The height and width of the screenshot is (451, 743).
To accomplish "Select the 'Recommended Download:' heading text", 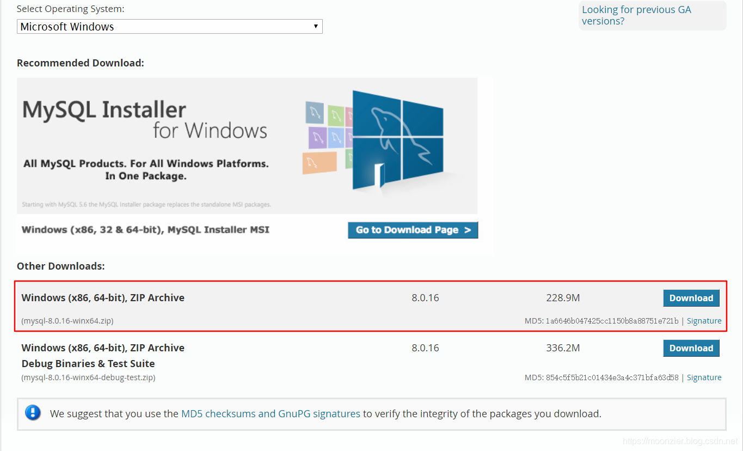I will pyautogui.click(x=81, y=63).
